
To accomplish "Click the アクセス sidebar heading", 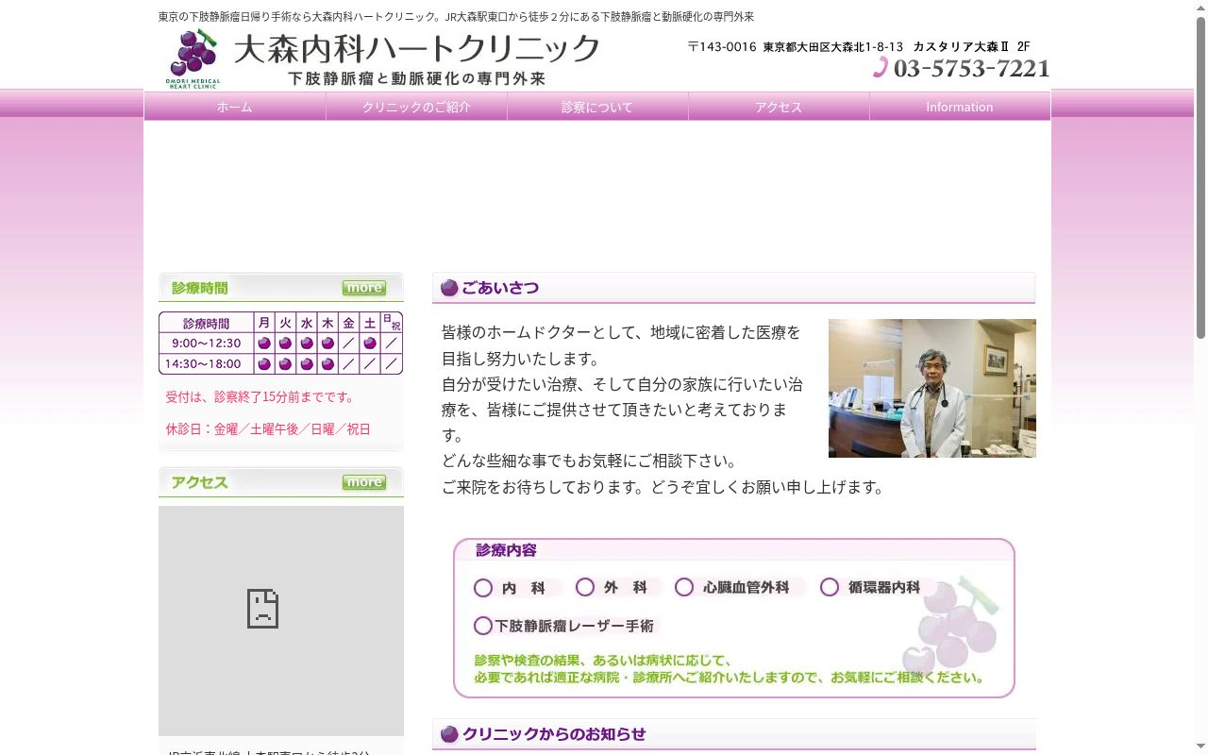I will point(199,482).
